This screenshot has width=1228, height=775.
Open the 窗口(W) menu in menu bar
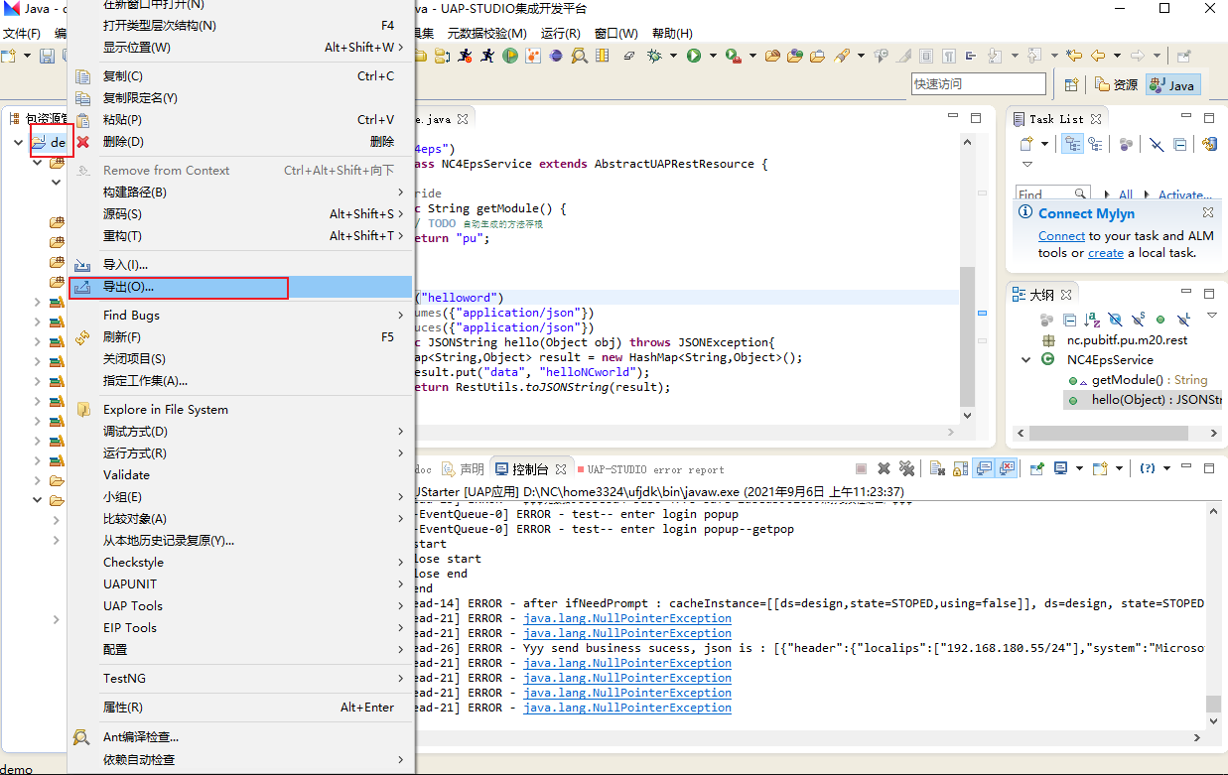(615, 34)
